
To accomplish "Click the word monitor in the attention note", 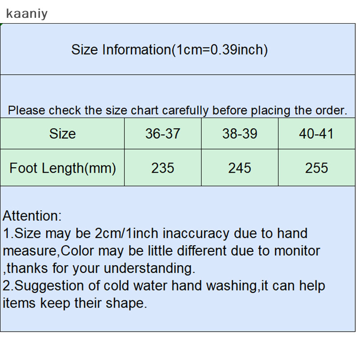I will click(x=297, y=251).
